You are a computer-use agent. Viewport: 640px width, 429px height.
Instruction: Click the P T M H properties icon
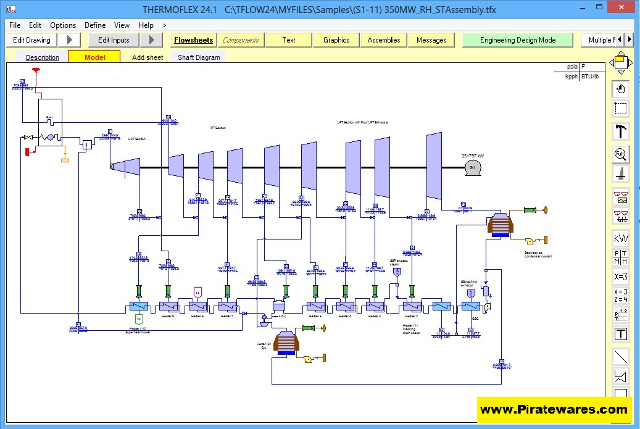point(620,257)
